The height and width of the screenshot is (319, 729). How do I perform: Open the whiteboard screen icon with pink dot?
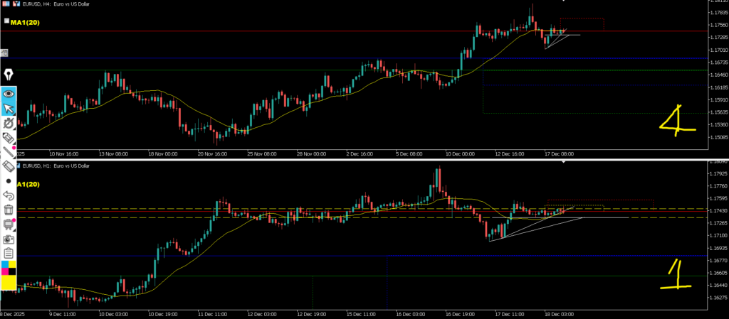[9, 225]
